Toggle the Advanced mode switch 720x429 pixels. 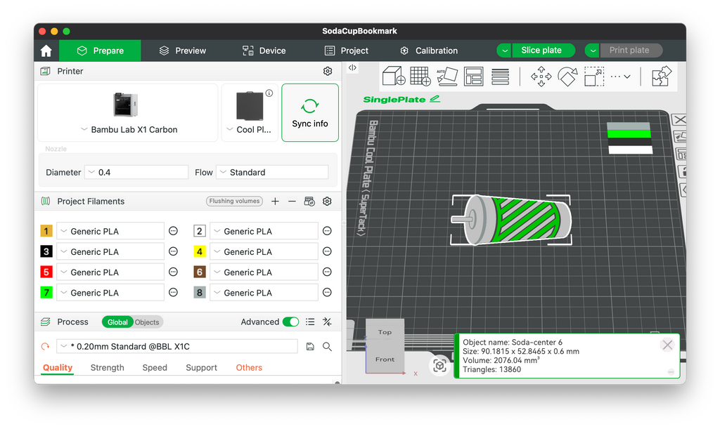pyautogui.click(x=290, y=322)
